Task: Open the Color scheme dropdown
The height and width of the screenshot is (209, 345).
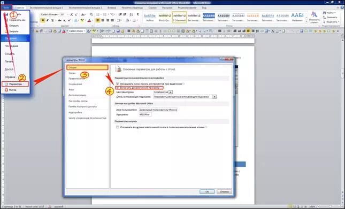Action: (171, 92)
